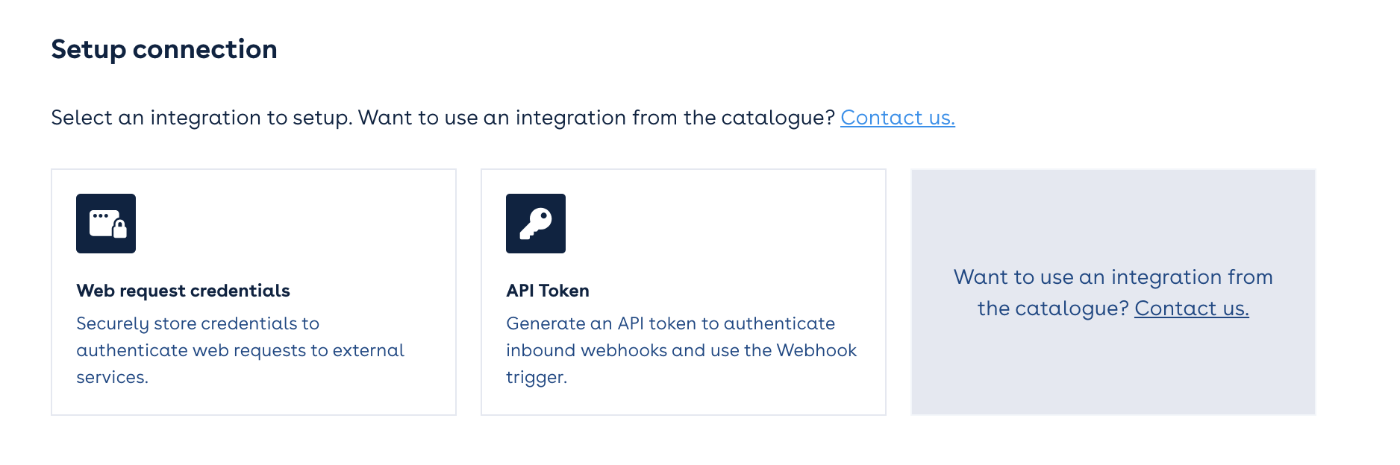This screenshot has height=465, width=1400.
Task: Select the Web request credentials title
Action: [183, 291]
